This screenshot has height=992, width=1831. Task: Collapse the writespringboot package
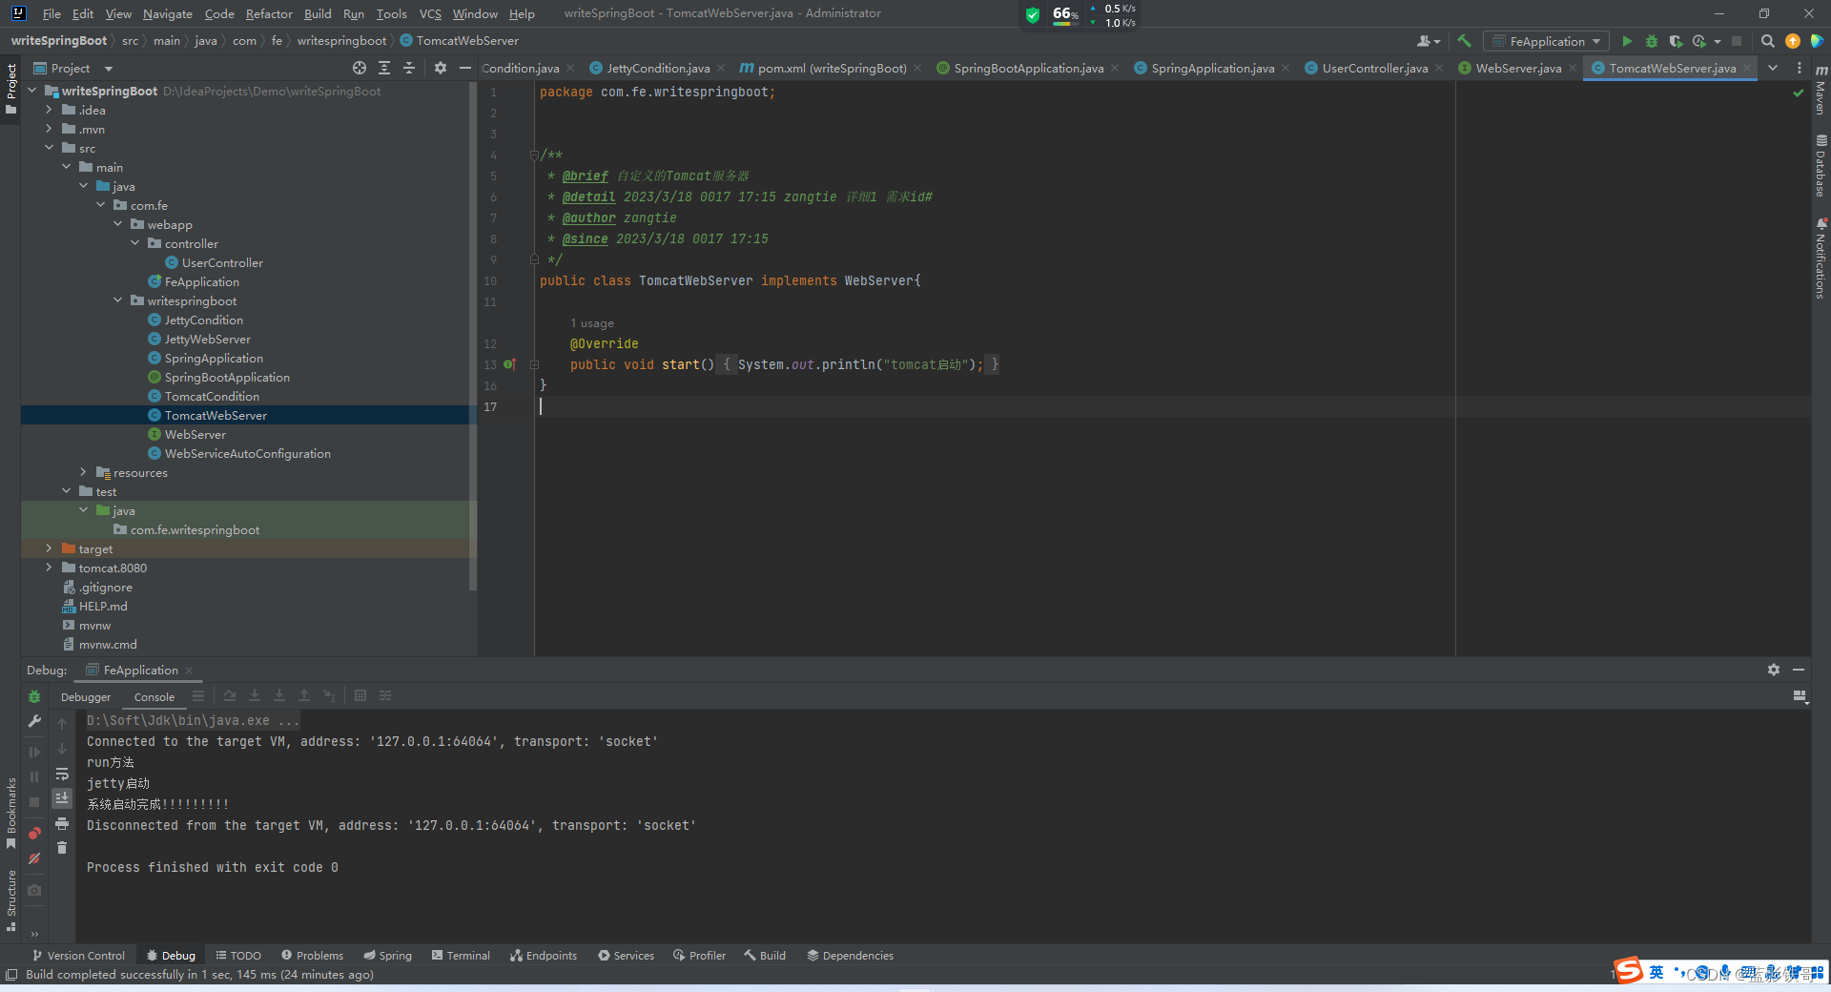pos(118,300)
